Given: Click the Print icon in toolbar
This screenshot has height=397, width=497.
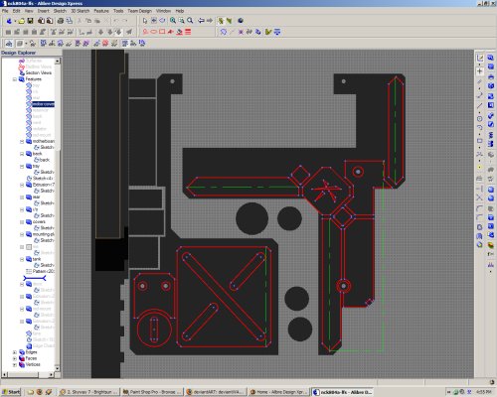Looking at the screenshot, I should (x=61, y=21).
